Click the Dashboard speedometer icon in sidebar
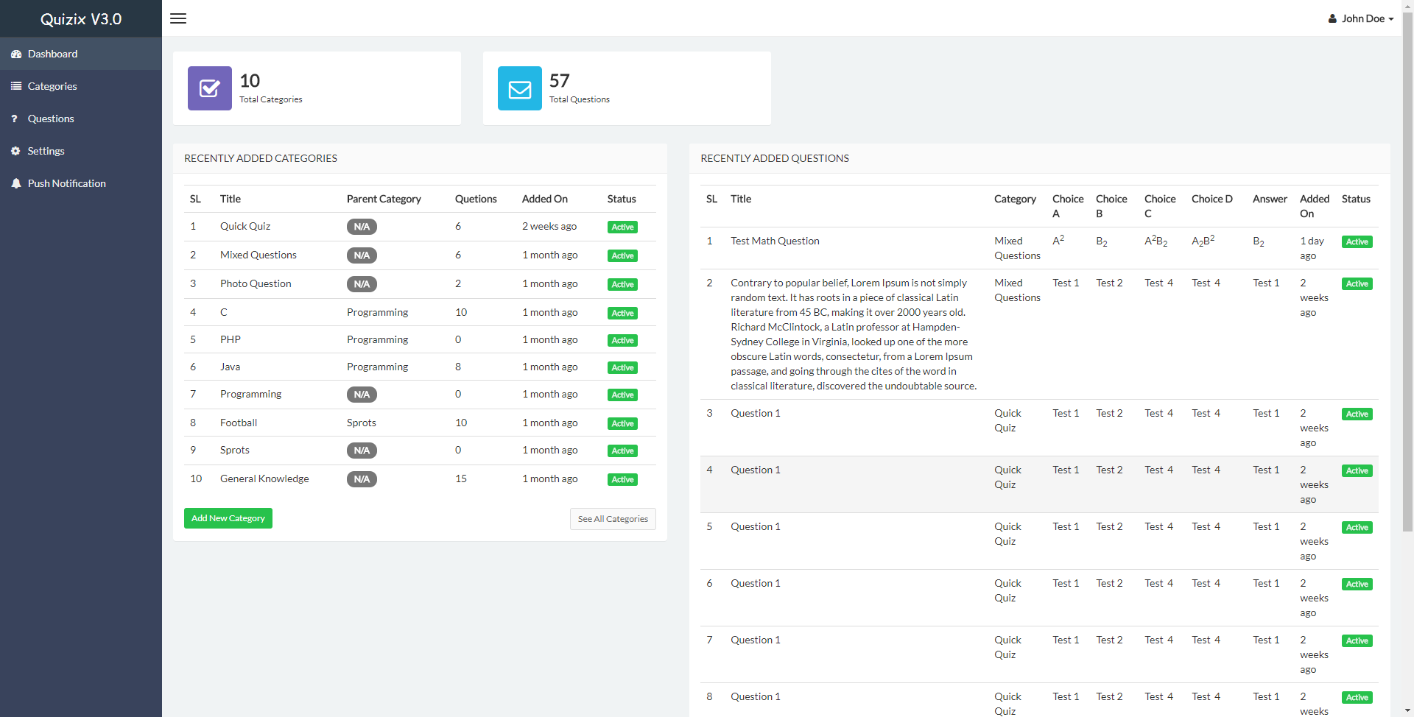The width and height of the screenshot is (1414, 717). (16, 54)
